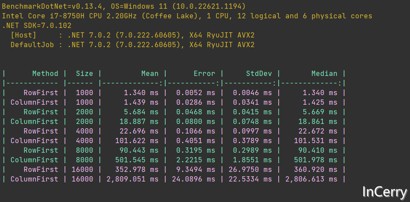410x202 pixels.
Task: Click the Mean column header
Action: [150, 74]
